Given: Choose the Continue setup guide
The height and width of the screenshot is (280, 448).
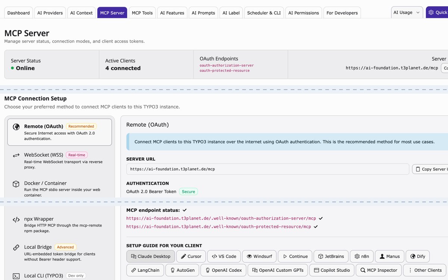Looking at the screenshot, I should (x=295, y=256).
